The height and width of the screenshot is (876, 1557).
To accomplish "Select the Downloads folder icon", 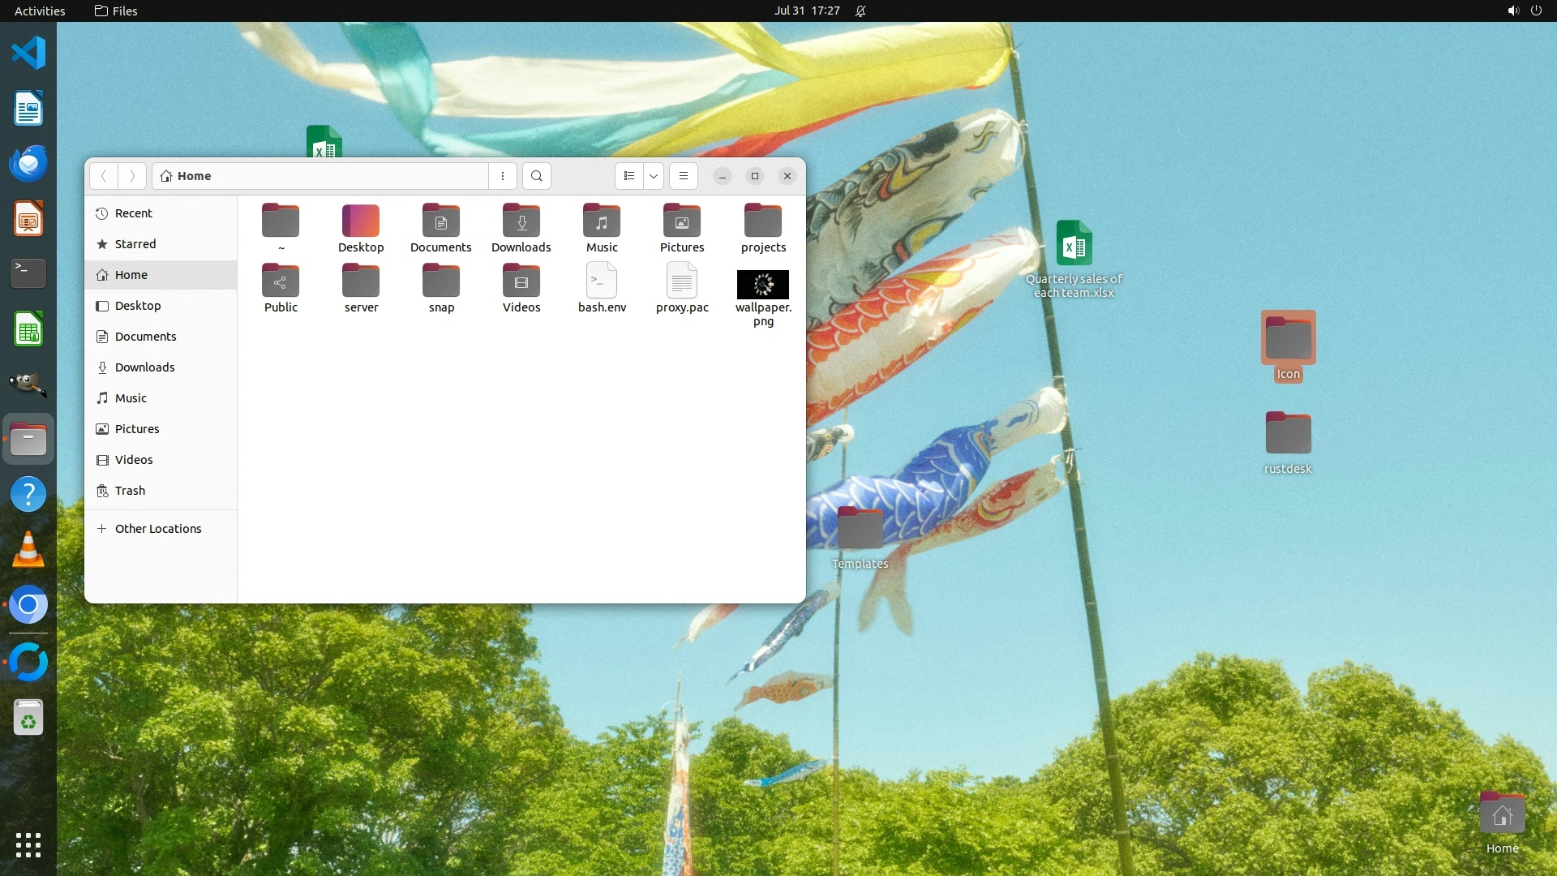I will [x=521, y=221].
